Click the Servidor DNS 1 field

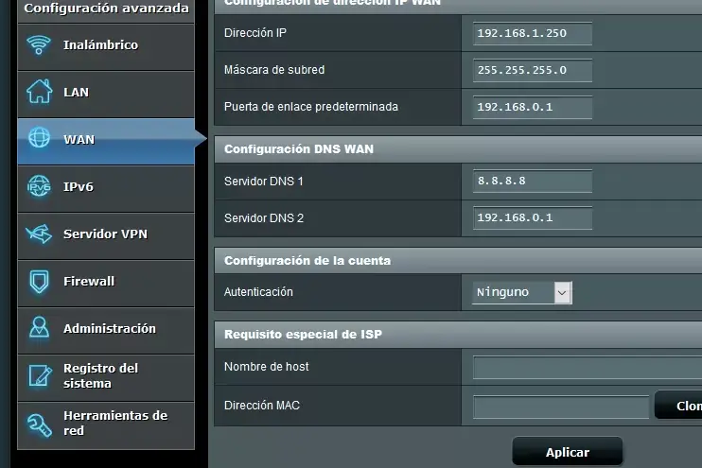pyautogui.click(x=533, y=181)
